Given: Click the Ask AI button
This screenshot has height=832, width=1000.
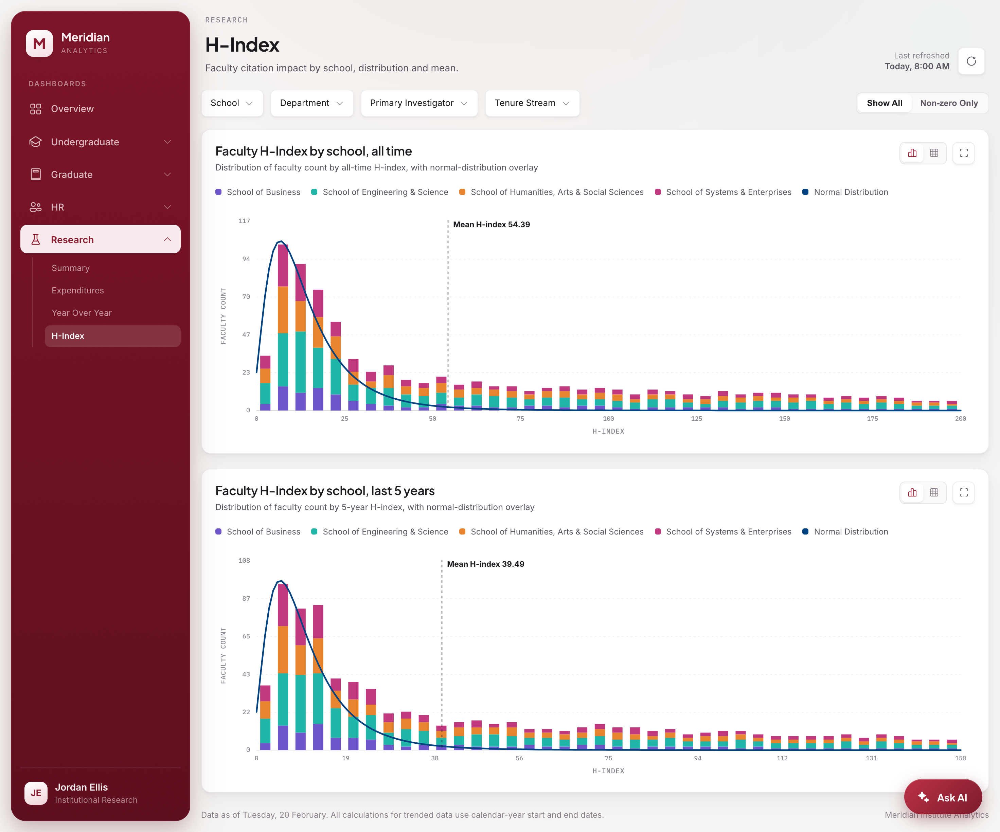Looking at the screenshot, I should [x=943, y=797].
